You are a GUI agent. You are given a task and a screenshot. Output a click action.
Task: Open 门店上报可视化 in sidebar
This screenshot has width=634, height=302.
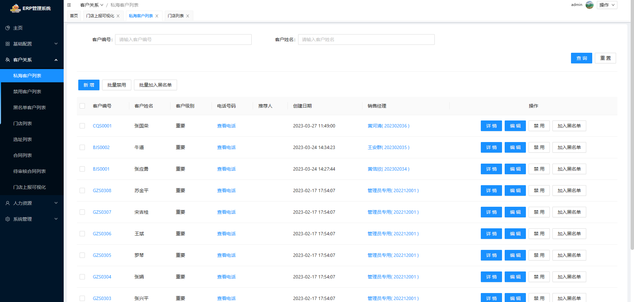click(x=32, y=187)
